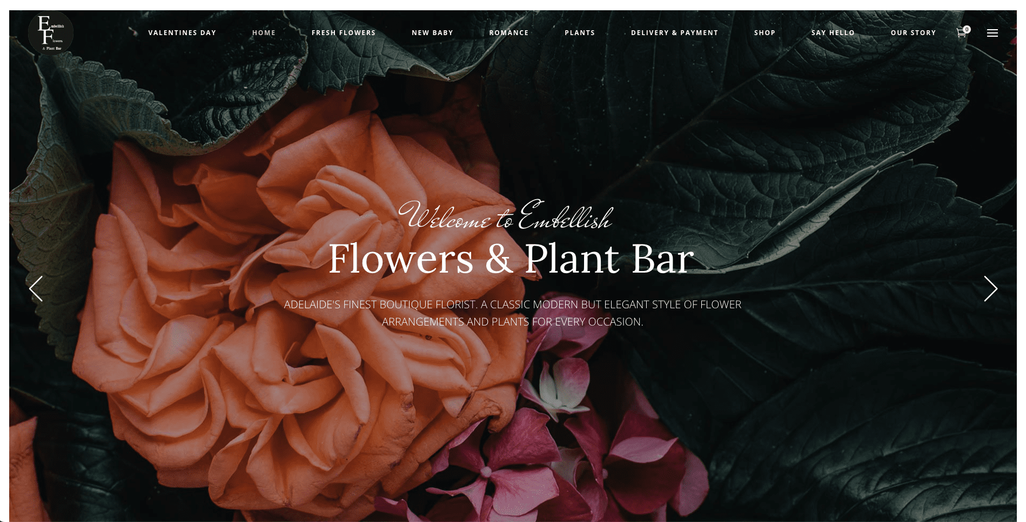
Task: Open the hamburger side menu
Action: (x=992, y=33)
